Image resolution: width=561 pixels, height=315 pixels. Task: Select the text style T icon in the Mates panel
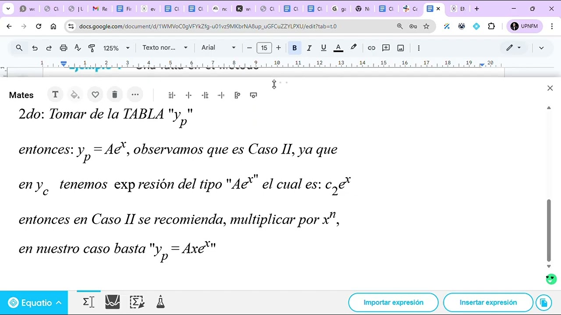55,95
